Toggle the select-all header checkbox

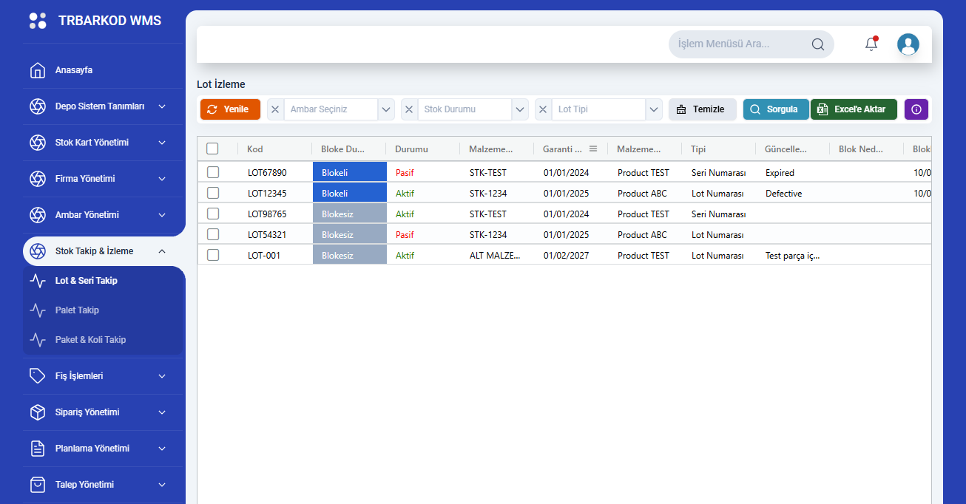(212, 149)
